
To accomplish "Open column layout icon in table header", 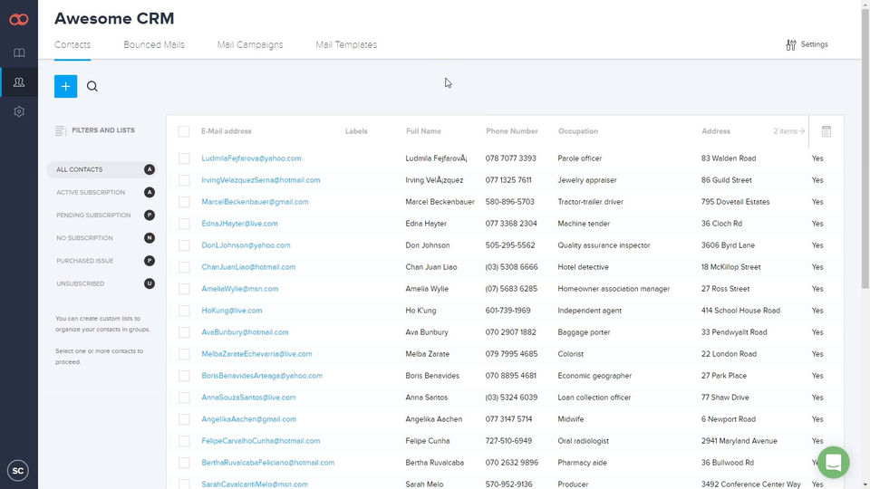I will [826, 131].
